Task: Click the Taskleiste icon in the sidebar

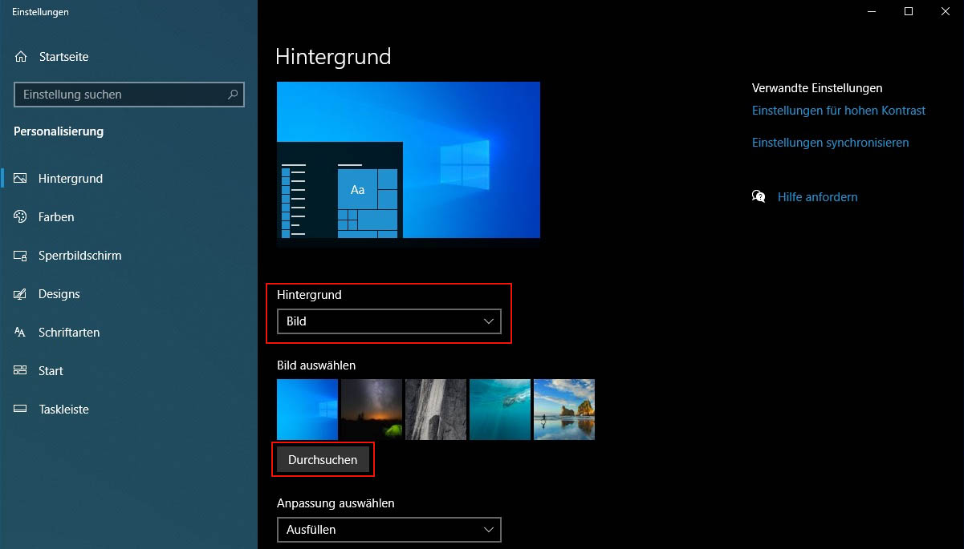Action: pos(21,410)
